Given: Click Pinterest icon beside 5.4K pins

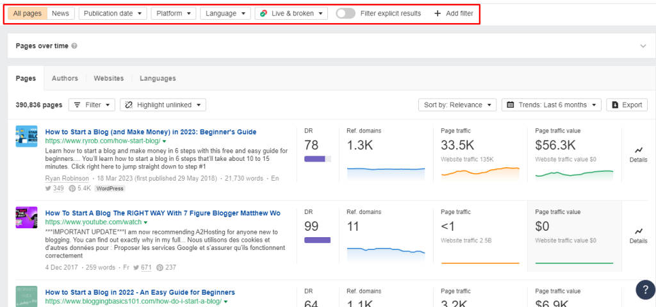Looking at the screenshot, I should tap(72, 188).
